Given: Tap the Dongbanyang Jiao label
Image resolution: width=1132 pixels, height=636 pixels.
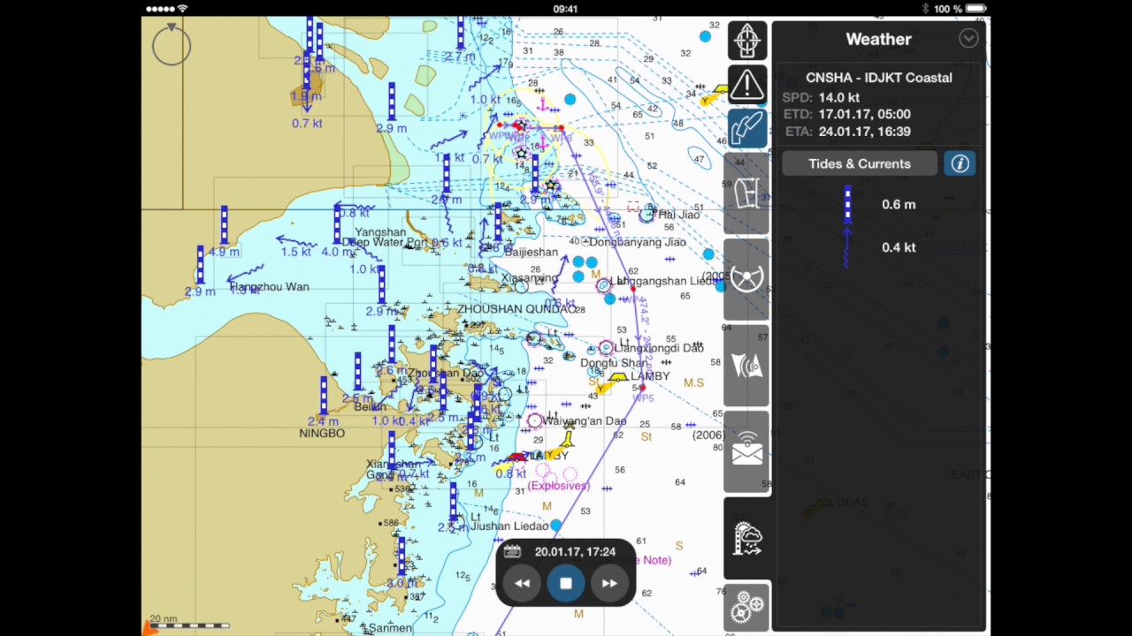Looking at the screenshot, I should point(638,242).
